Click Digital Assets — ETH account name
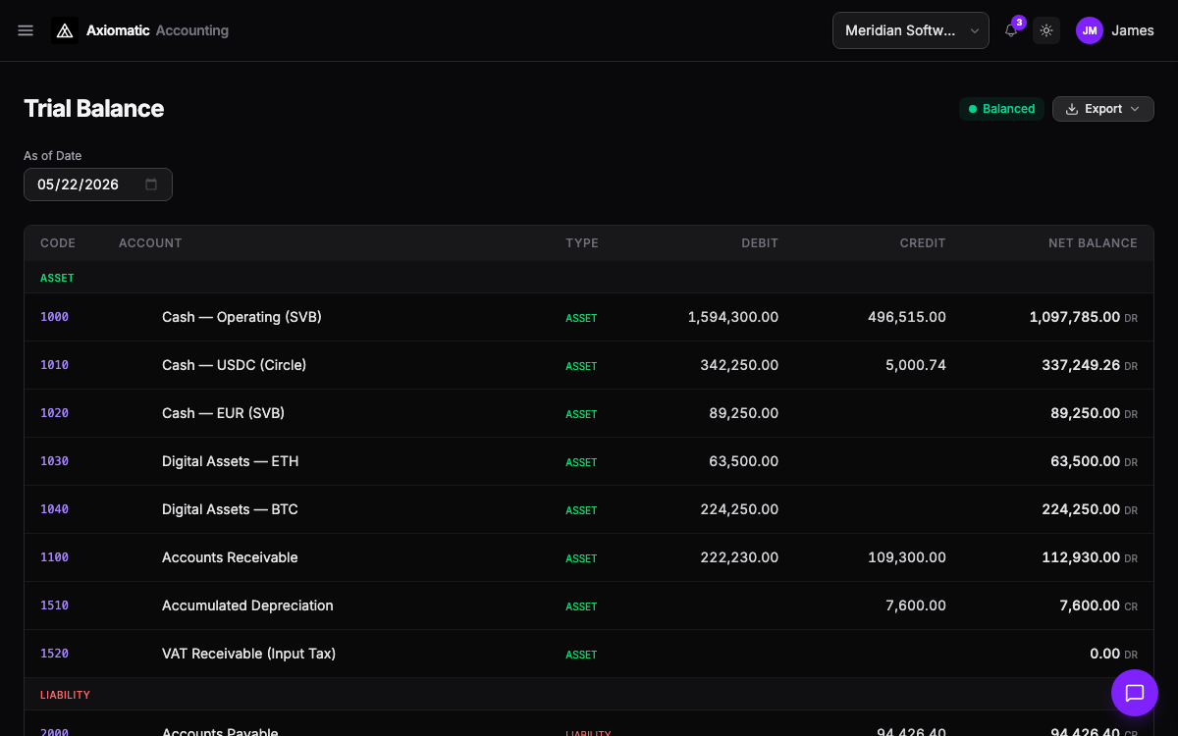Viewport: 1178px width, 736px height. (230, 461)
